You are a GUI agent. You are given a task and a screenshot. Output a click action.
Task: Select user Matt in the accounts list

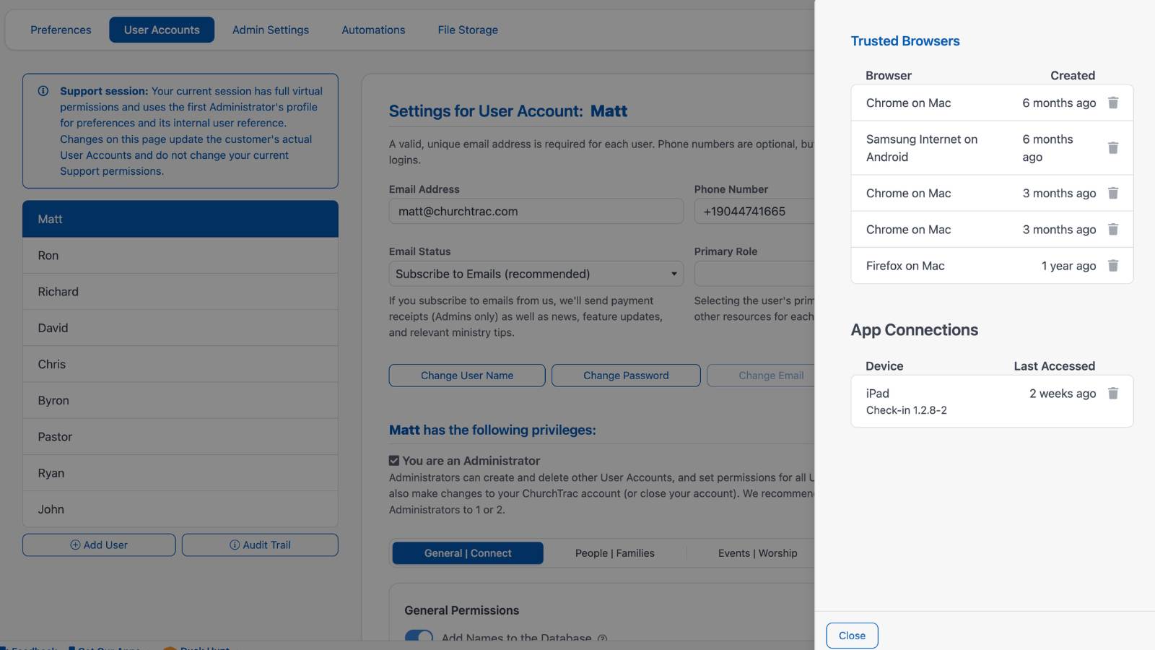pos(180,219)
